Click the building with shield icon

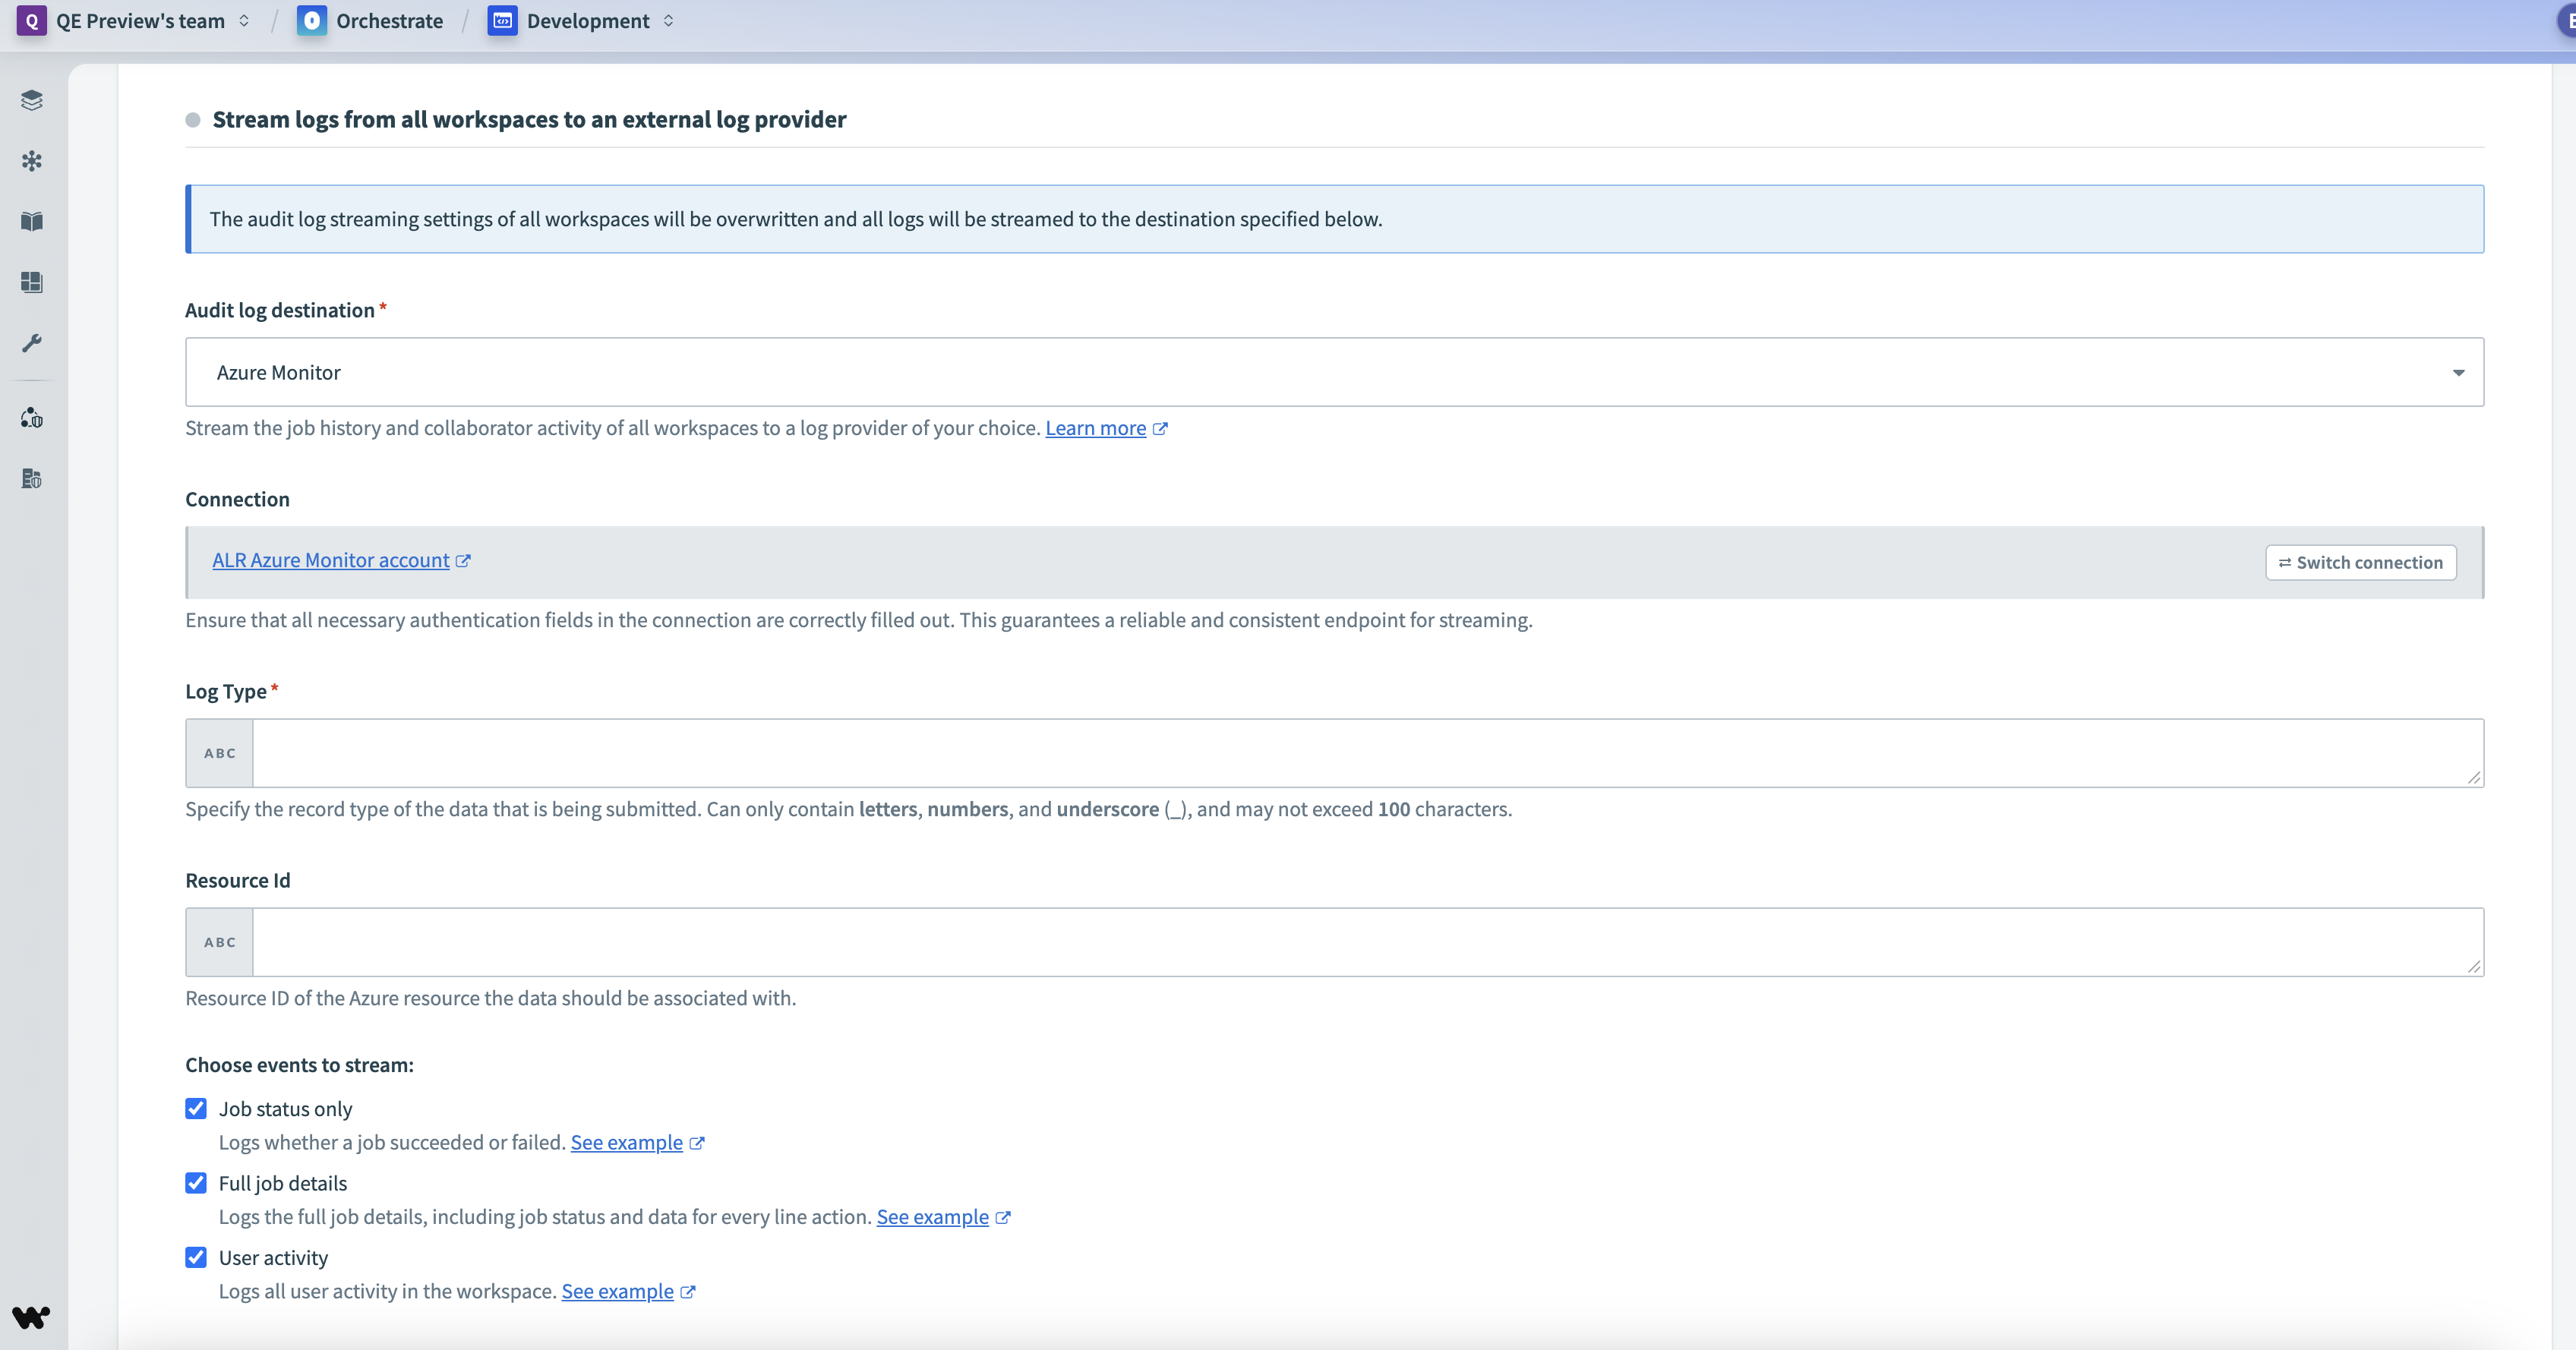[x=32, y=479]
